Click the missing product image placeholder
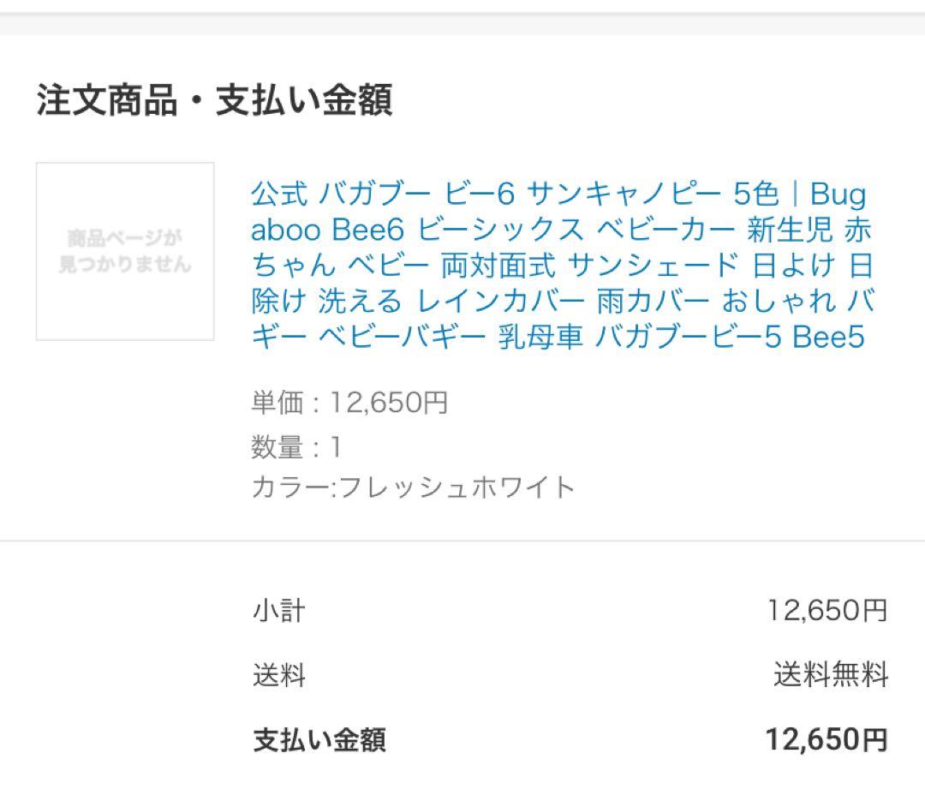Image resolution: width=925 pixels, height=807 pixels. tap(125, 251)
